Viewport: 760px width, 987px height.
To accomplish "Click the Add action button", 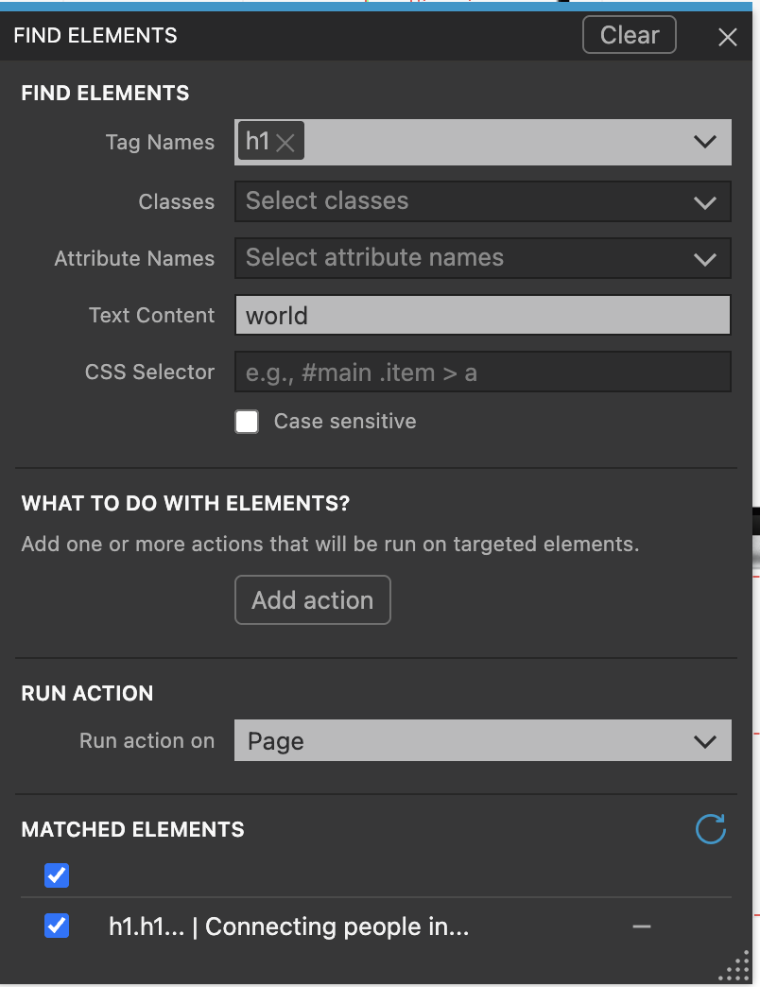I will tap(312, 600).
